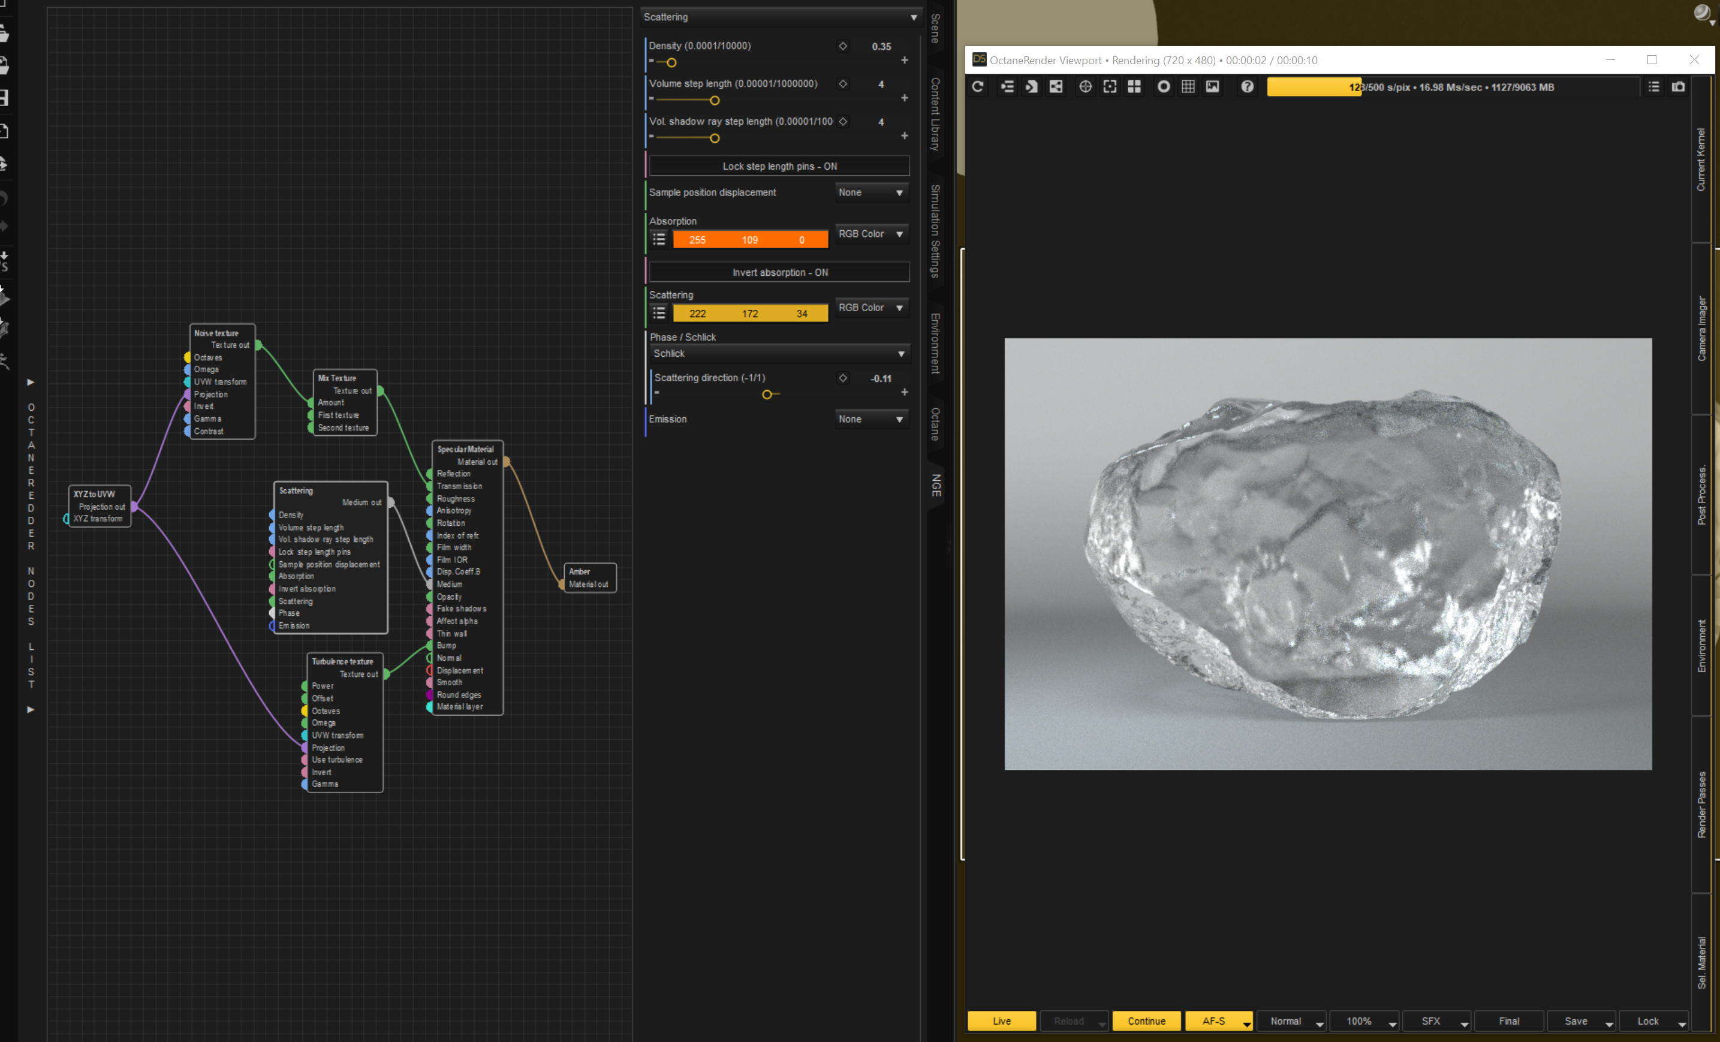The image size is (1720, 1042).
Task: Click the Continue button
Action: pos(1146,1020)
